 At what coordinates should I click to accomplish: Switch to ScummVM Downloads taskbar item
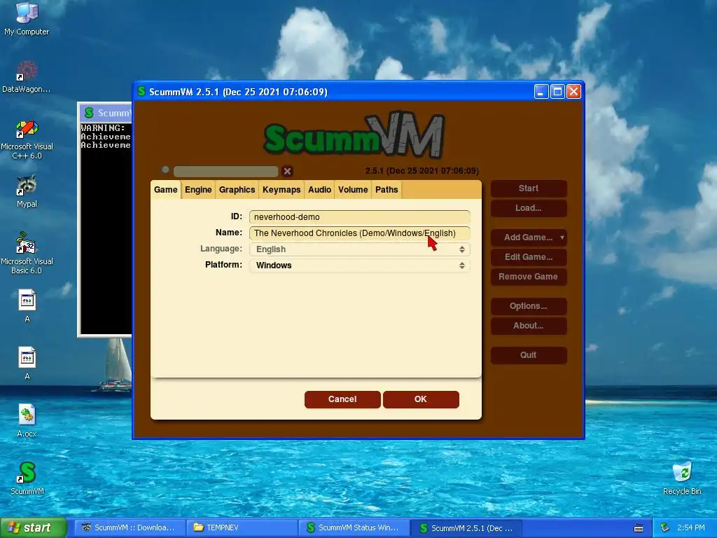[130, 527]
